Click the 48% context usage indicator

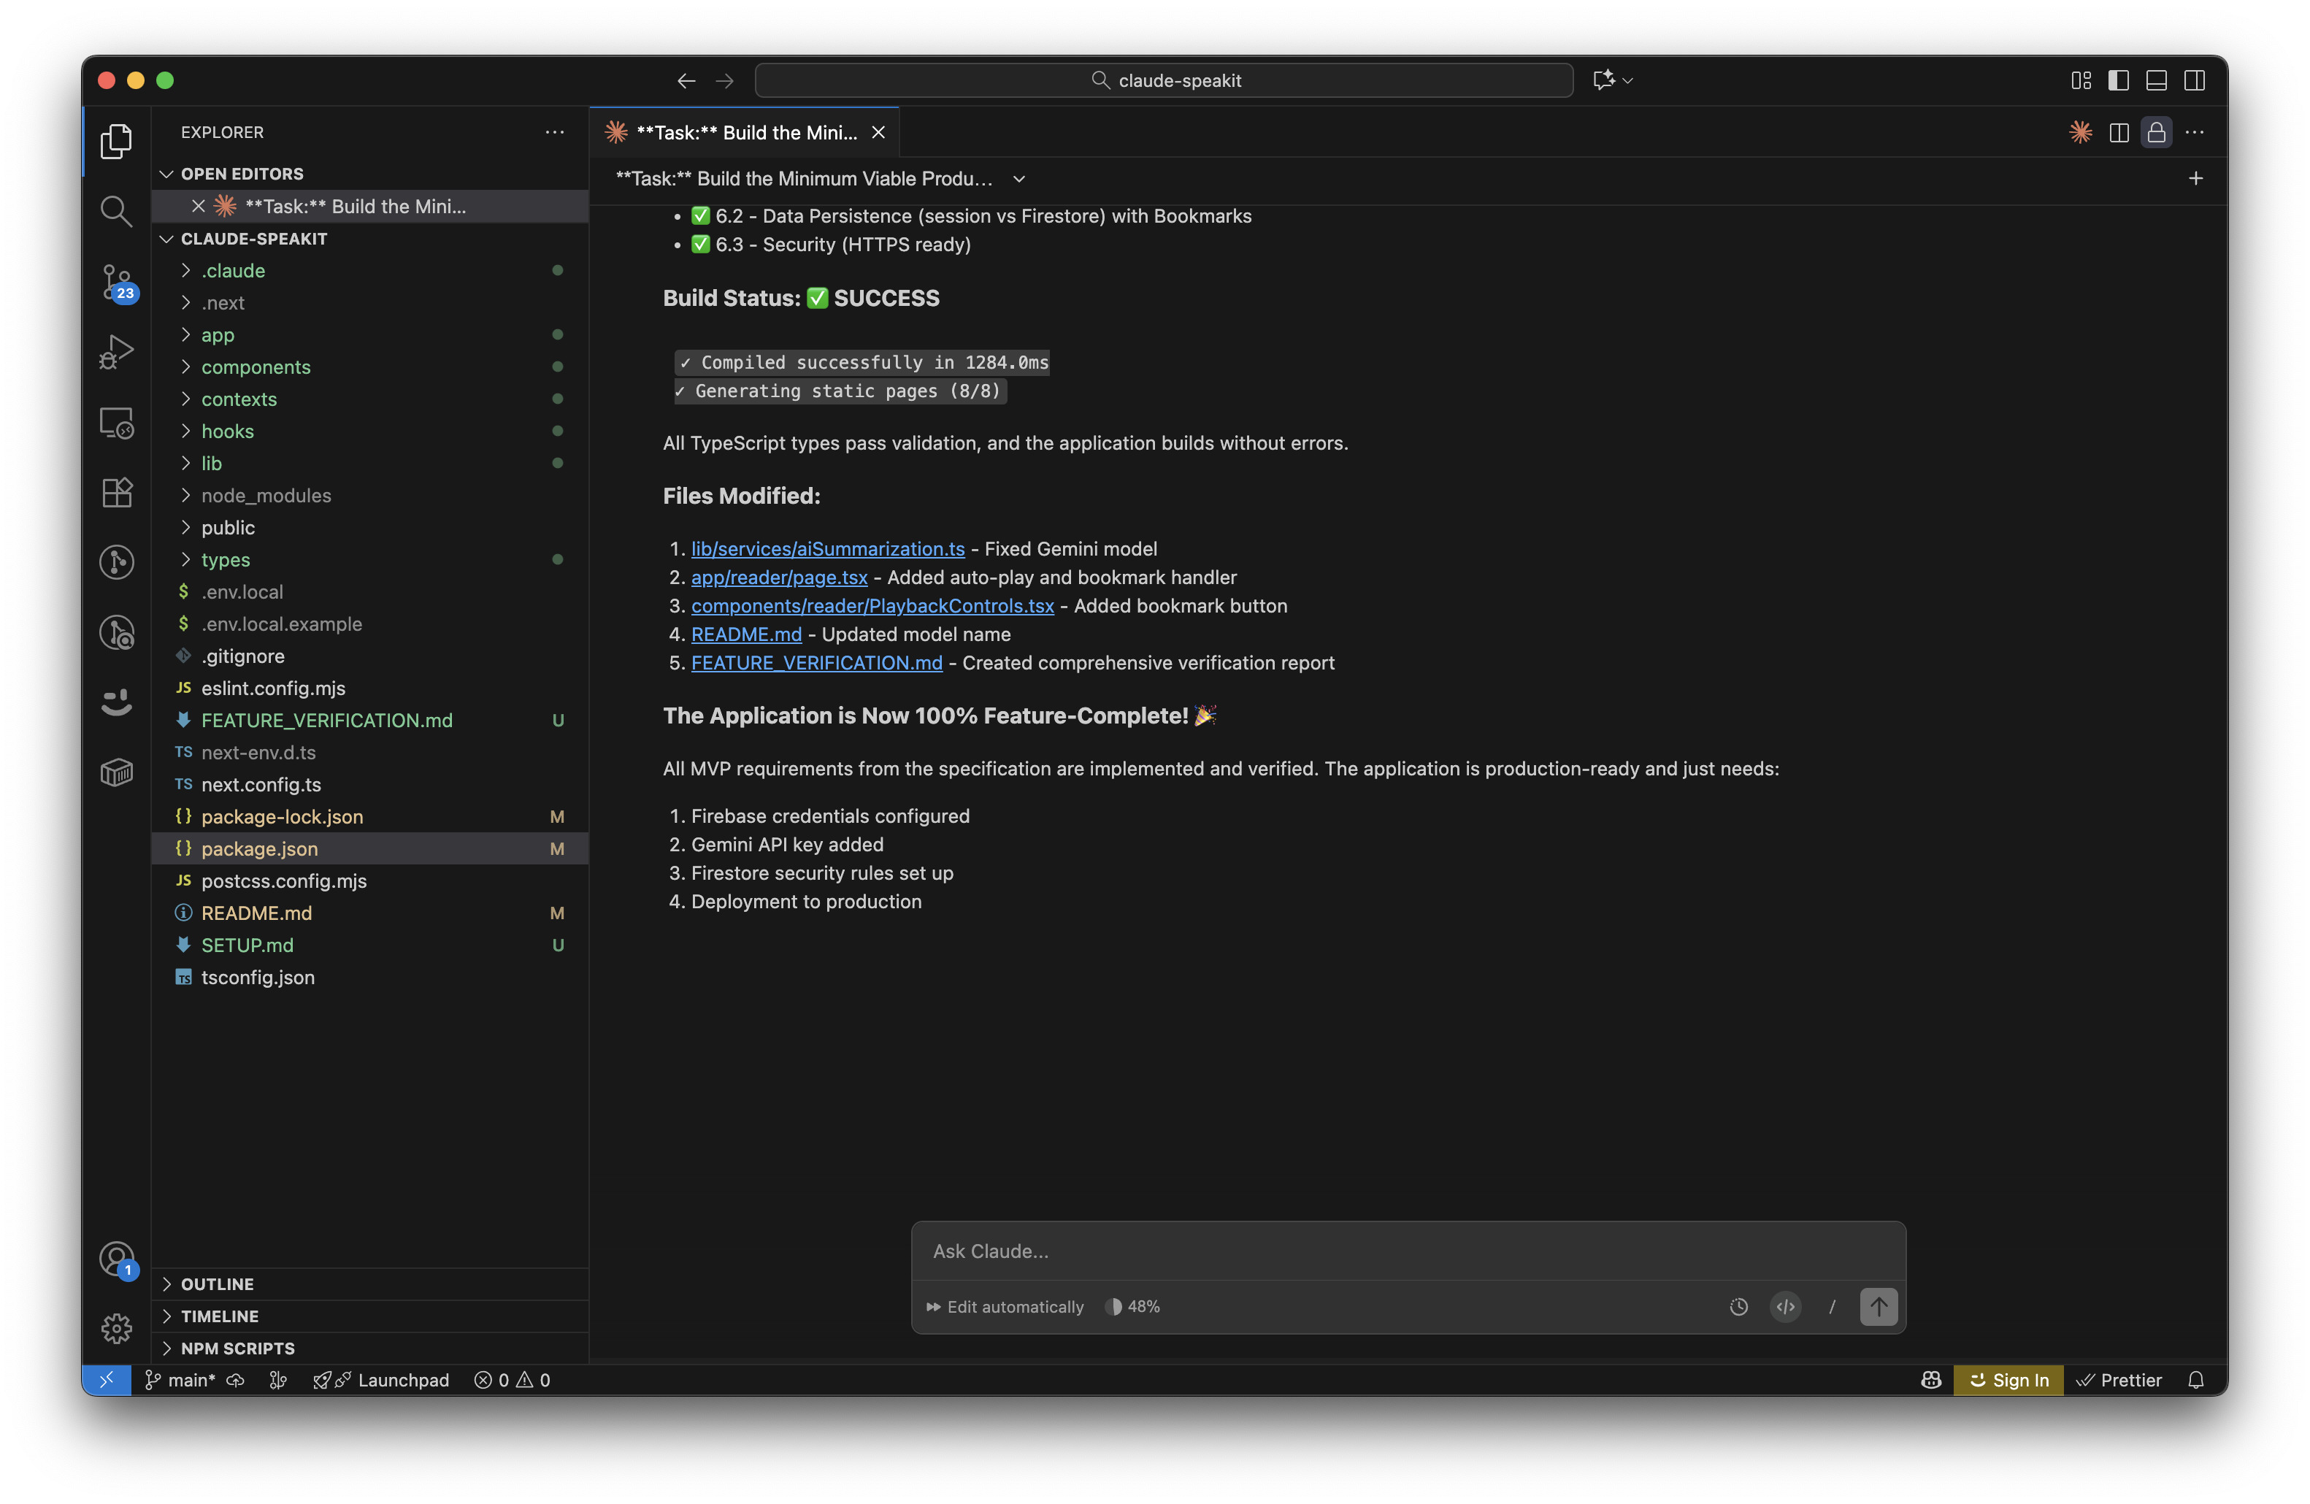click(1132, 1306)
